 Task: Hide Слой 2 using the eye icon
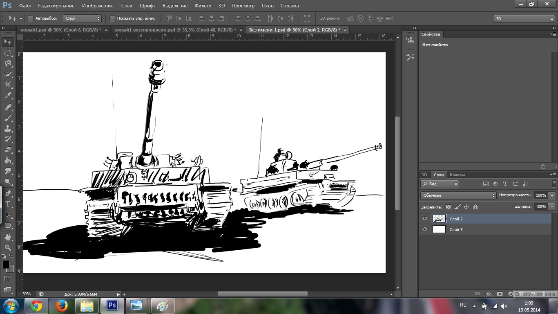point(425,219)
